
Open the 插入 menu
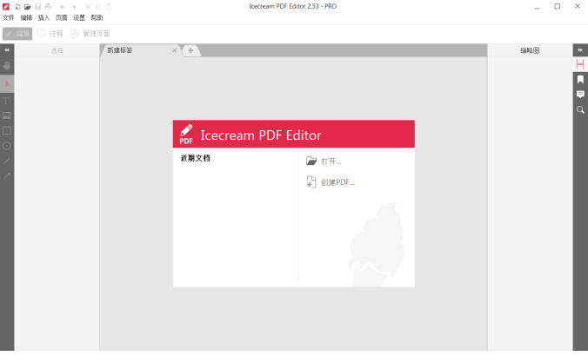43,17
